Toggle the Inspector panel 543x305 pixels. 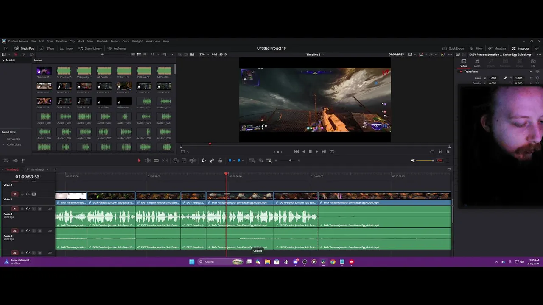coord(521,48)
